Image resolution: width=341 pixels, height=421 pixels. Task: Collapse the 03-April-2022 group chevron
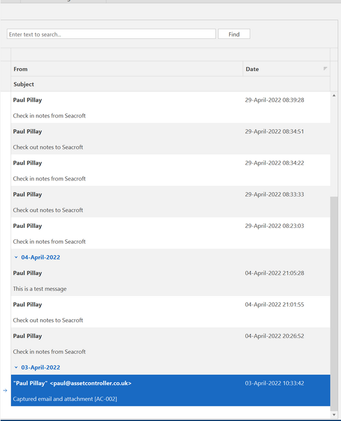[x=16, y=367]
